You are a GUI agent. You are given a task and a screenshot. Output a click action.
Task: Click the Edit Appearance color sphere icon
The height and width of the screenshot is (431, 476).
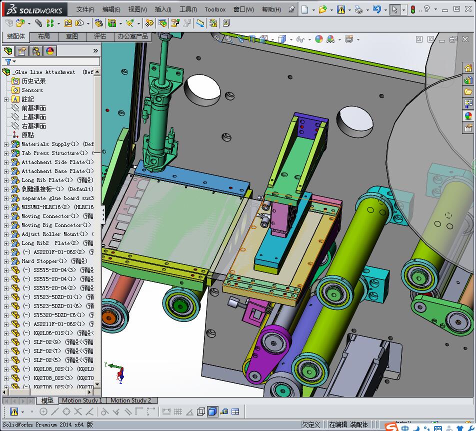coord(318,39)
